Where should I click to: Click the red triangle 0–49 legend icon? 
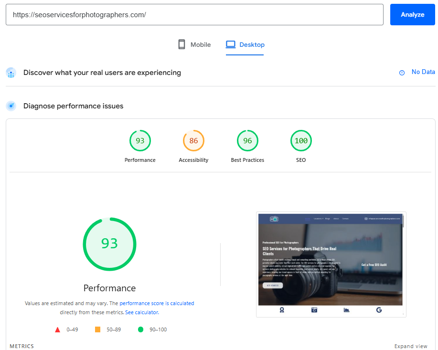57,329
